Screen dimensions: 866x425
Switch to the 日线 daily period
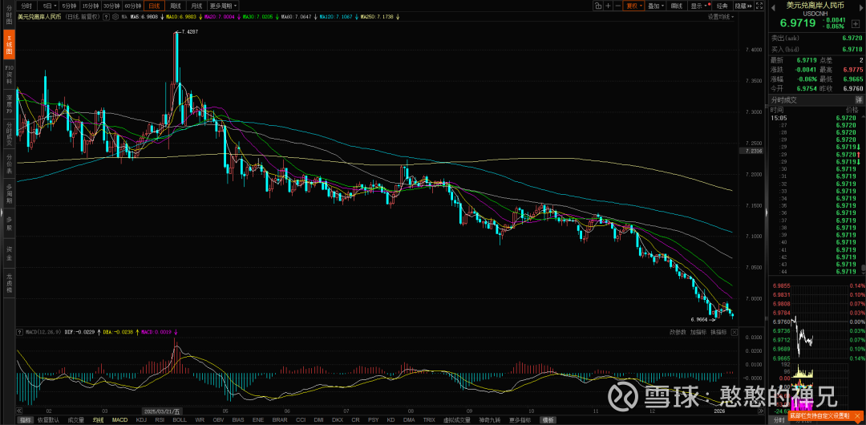(152, 6)
